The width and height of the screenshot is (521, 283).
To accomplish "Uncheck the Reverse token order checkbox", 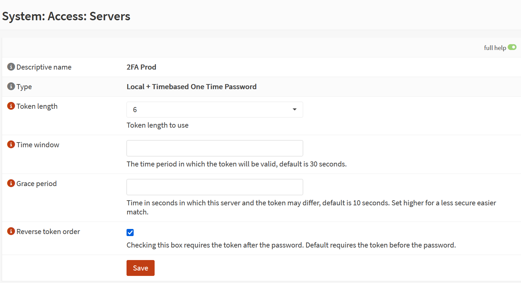I will 130,232.
